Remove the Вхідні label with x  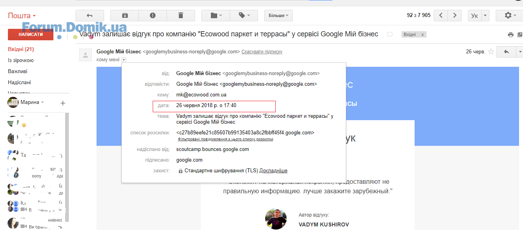[423, 34]
